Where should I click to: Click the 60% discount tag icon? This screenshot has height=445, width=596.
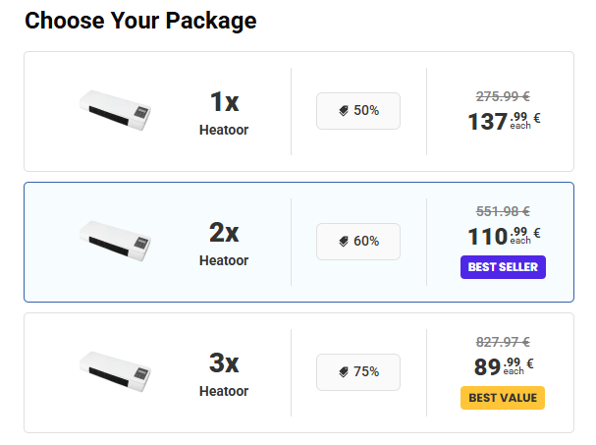(344, 242)
